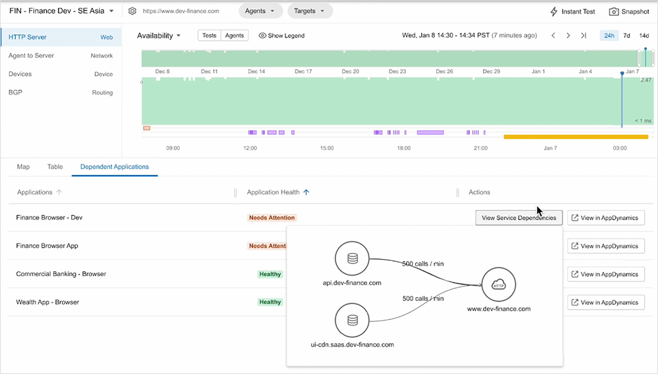Open View in AppDynamics for Wealth App
Screen dimensions: 658x374
tap(606, 302)
